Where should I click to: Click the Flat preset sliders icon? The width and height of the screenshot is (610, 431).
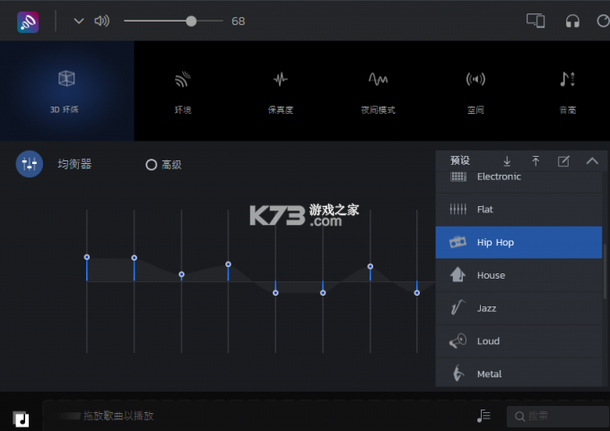(x=457, y=210)
